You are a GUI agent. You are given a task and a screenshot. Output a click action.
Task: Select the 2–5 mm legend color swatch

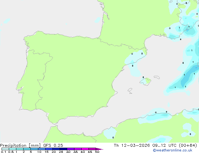tap(27, 149)
